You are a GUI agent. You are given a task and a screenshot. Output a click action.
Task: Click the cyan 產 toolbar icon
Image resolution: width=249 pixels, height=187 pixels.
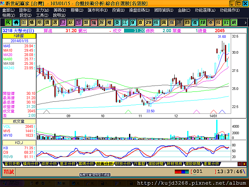coord(195,22)
